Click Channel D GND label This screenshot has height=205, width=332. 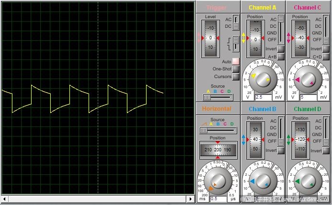pyautogui.click(x=317, y=135)
